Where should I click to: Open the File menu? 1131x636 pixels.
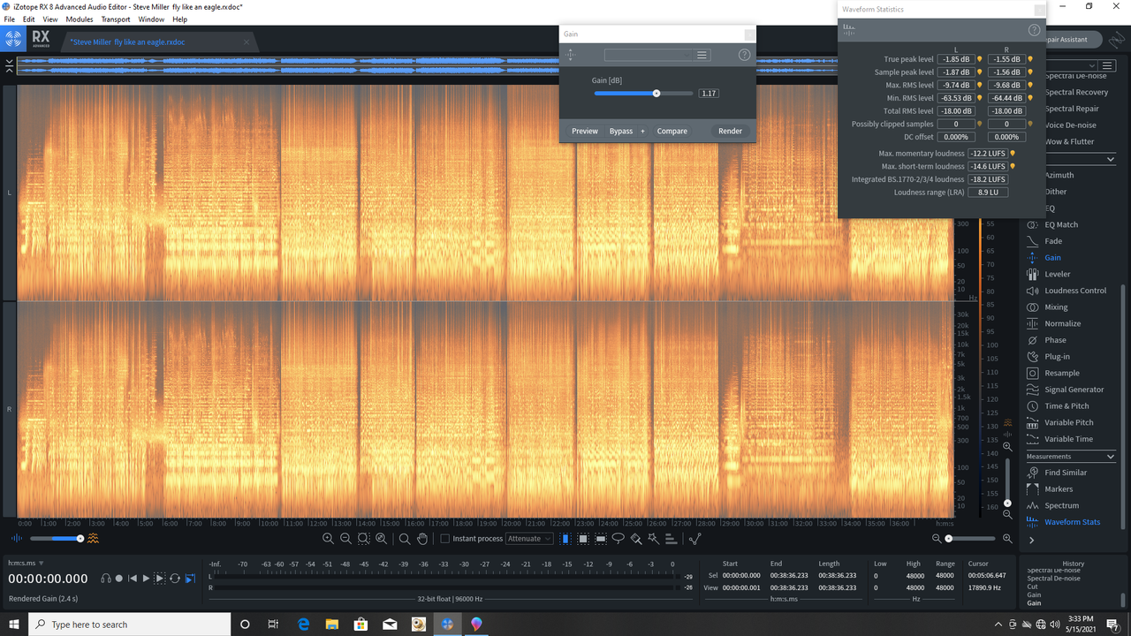[9, 19]
